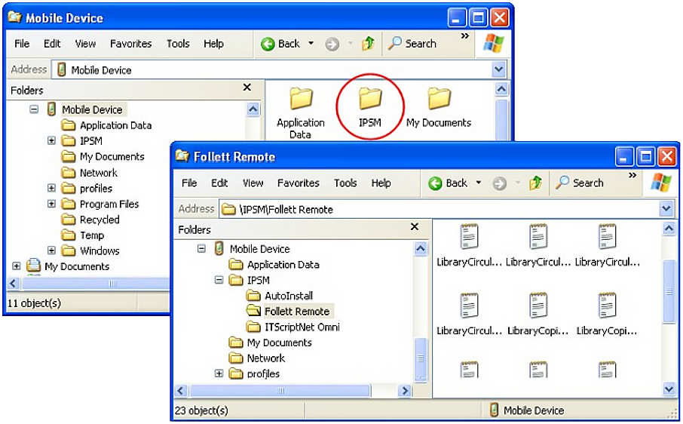Open the Favorites menu in Follett Remote
The image size is (683, 424).
[299, 183]
